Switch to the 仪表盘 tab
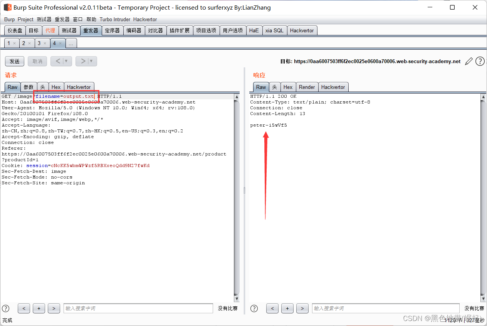487x326 pixels. tap(15, 30)
